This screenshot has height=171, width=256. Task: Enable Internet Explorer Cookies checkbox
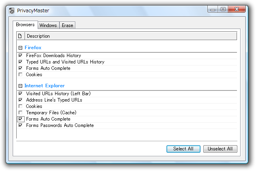pyautogui.click(x=20, y=106)
